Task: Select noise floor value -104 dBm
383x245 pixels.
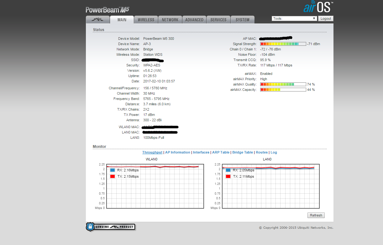Action: pos(267,55)
